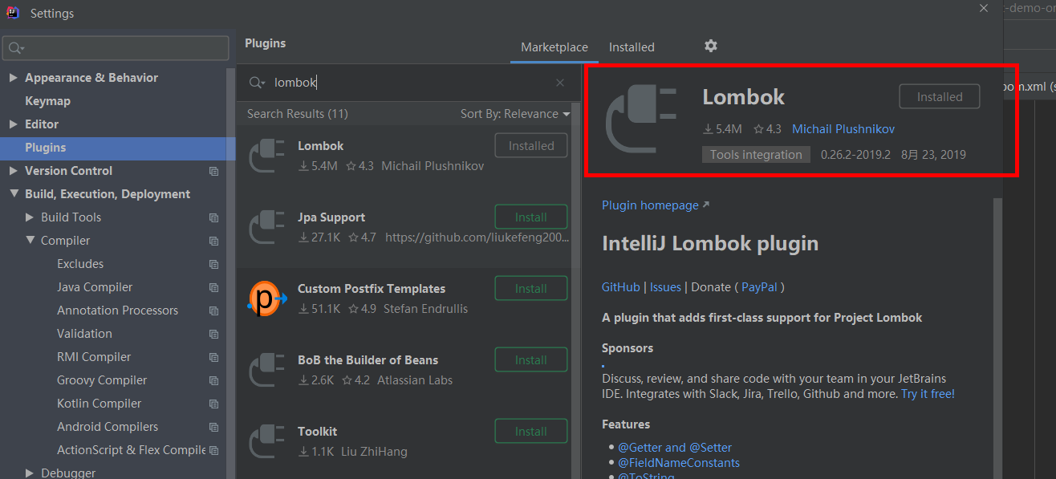The width and height of the screenshot is (1056, 479).
Task: Click the copy icon beside Annotation Processors
Action: pyautogui.click(x=213, y=310)
